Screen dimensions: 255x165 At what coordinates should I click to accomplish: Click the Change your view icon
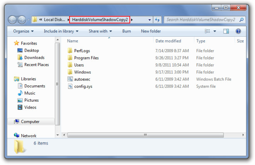point(207,31)
